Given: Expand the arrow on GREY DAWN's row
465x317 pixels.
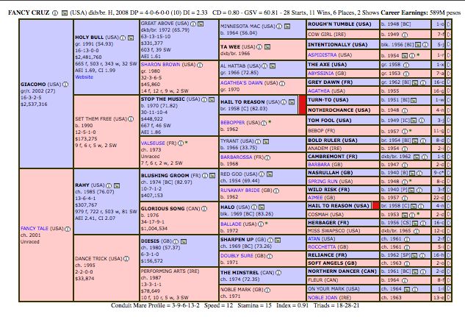Looking at the screenshot, I should 448,82.
